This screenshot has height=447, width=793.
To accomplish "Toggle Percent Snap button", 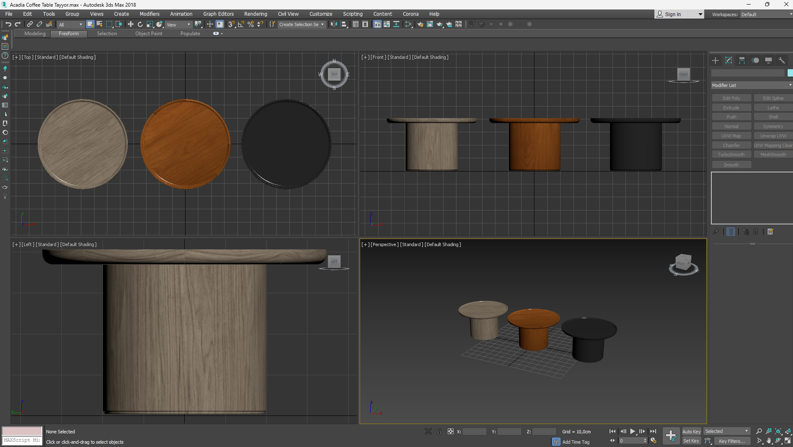I will coord(251,24).
